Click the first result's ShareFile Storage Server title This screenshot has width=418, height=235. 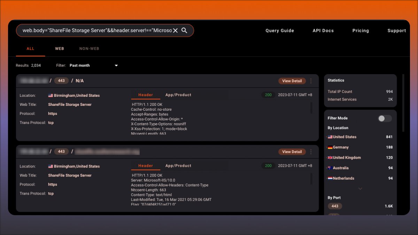coord(70,105)
